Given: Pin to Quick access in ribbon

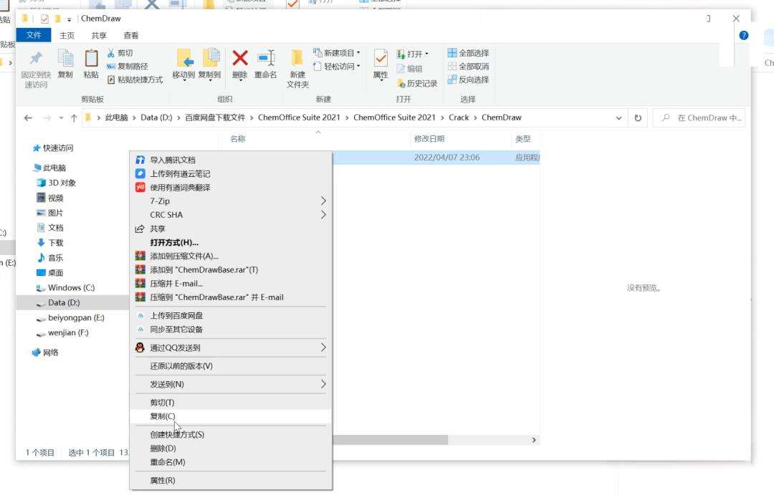Looking at the screenshot, I should 36,69.
